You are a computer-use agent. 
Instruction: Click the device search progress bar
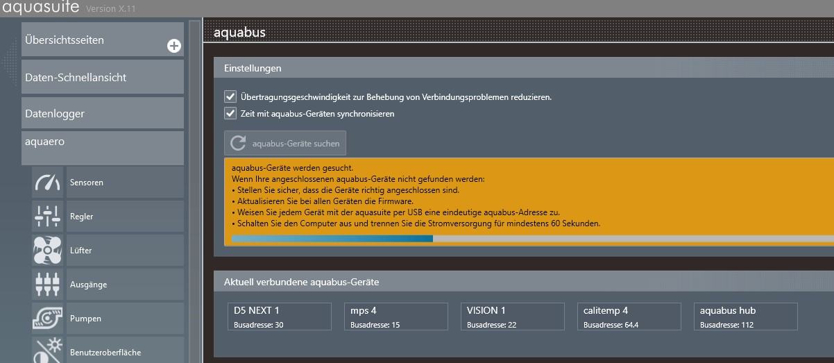(532, 238)
